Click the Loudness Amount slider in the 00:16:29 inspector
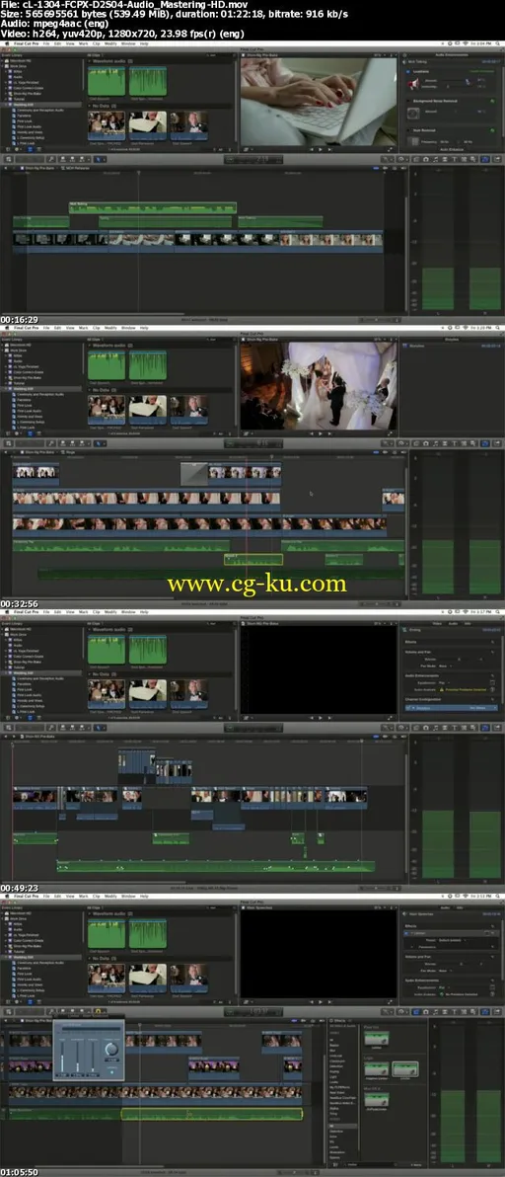The width and height of the screenshot is (505, 1177). (x=457, y=80)
